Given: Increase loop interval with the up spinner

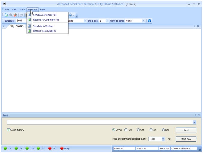Looking at the screenshot, I should pos(163,138).
